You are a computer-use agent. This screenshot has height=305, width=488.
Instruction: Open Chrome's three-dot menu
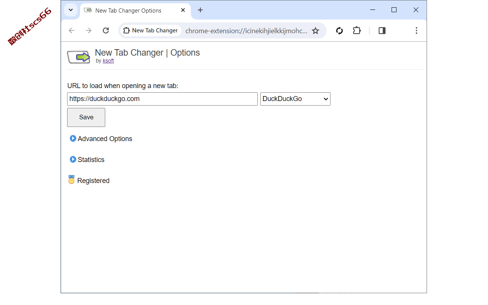coord(416,30)
